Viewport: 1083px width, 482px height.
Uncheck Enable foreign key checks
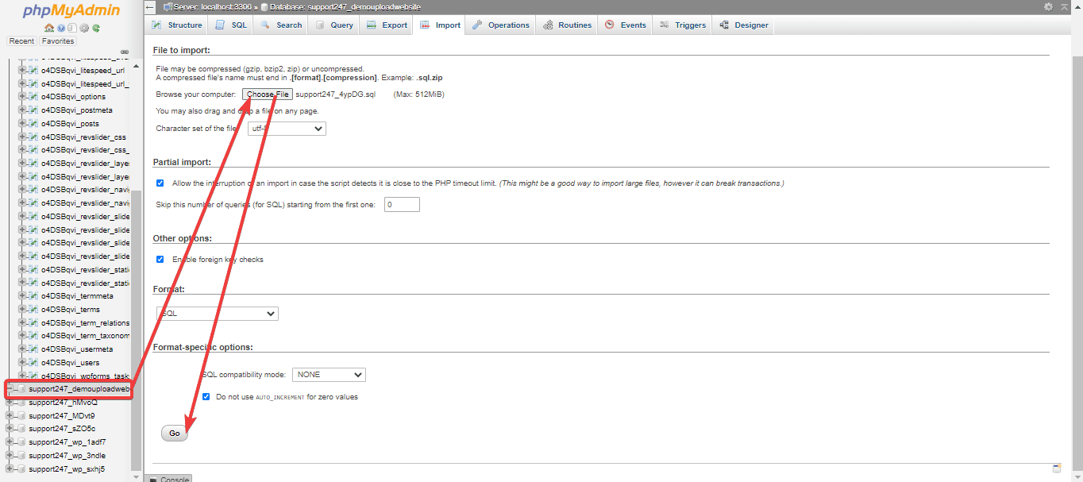pos(160,260)
